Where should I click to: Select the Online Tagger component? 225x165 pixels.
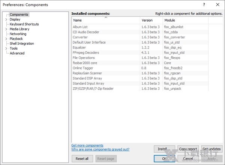140,68
